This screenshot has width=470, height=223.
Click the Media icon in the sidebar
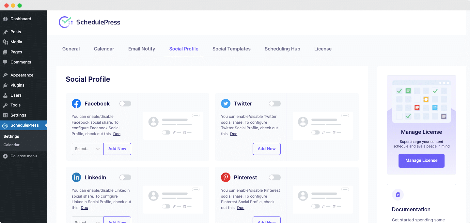click(x=5, y=42)
